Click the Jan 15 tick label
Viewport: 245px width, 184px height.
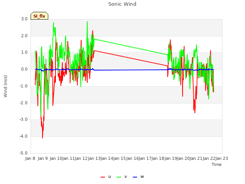pyautogui.click(x=119, y=158)
